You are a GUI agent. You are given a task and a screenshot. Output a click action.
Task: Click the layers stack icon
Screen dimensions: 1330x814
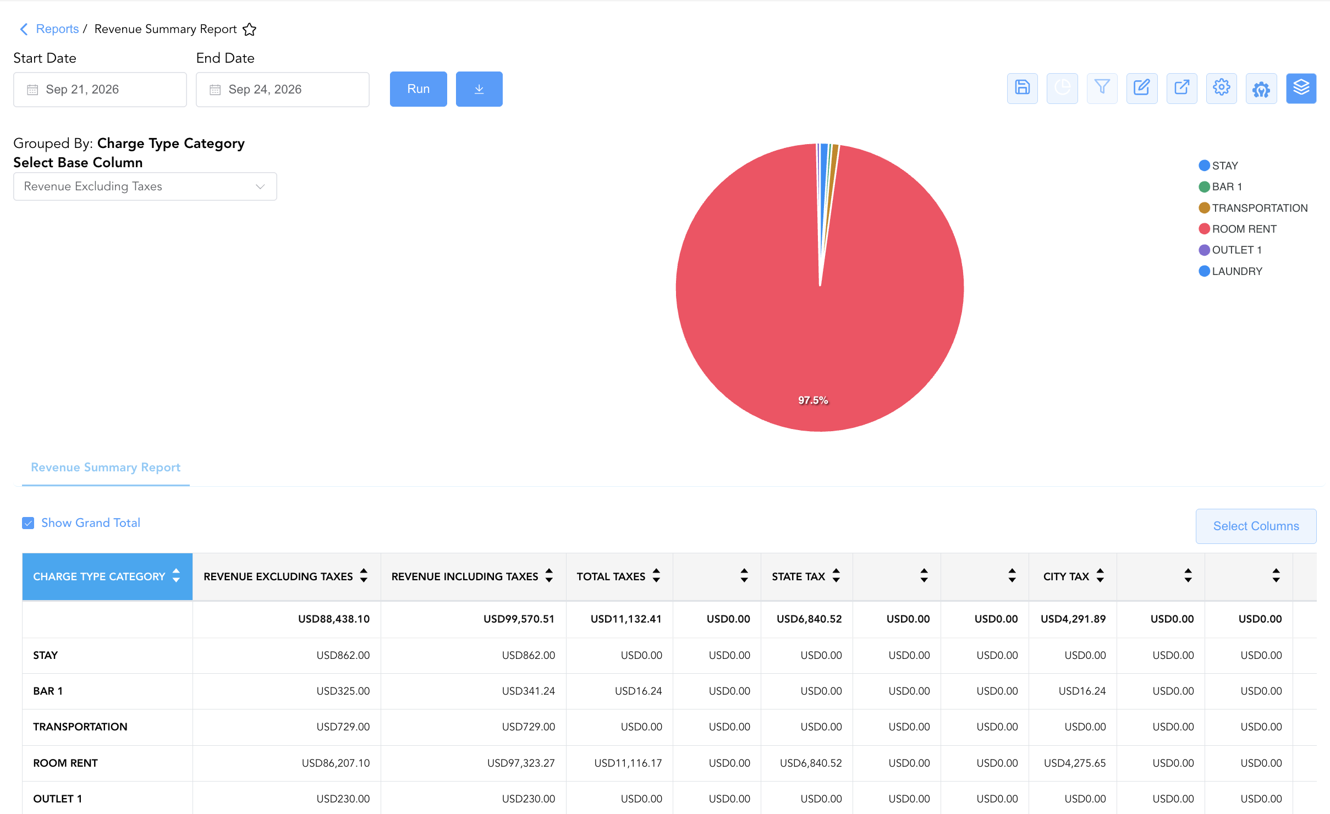[1301, 88]
